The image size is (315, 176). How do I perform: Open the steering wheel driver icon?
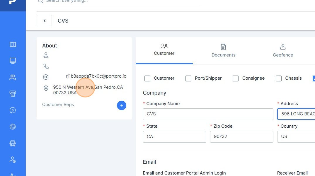click(x=13, y=127)
